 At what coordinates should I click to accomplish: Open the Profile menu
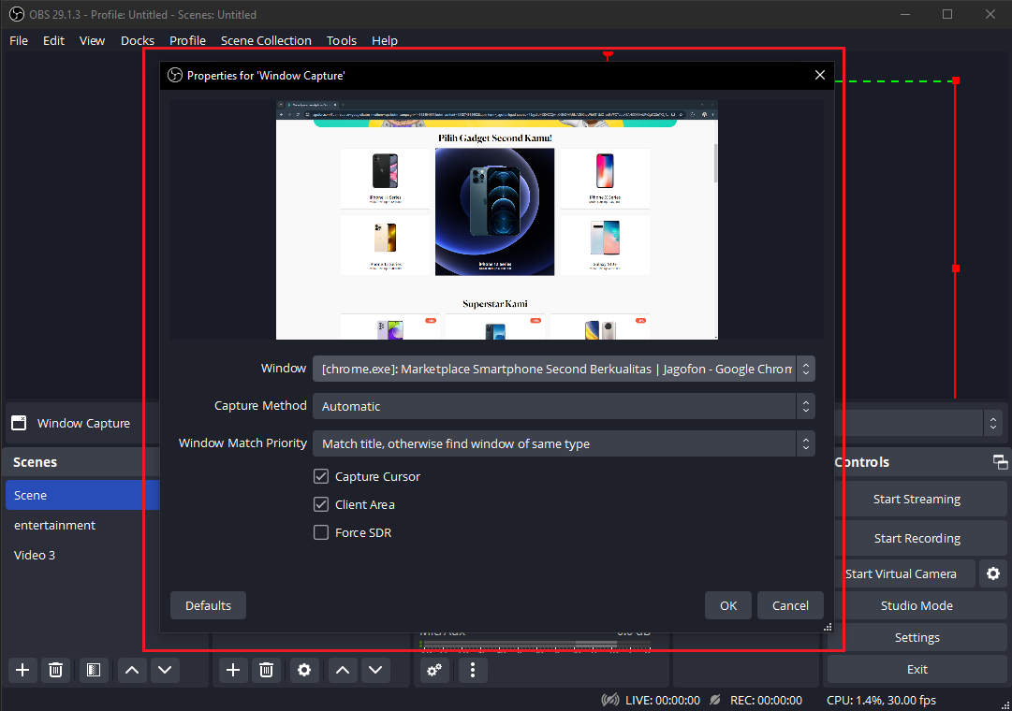[x=188, y=40]
